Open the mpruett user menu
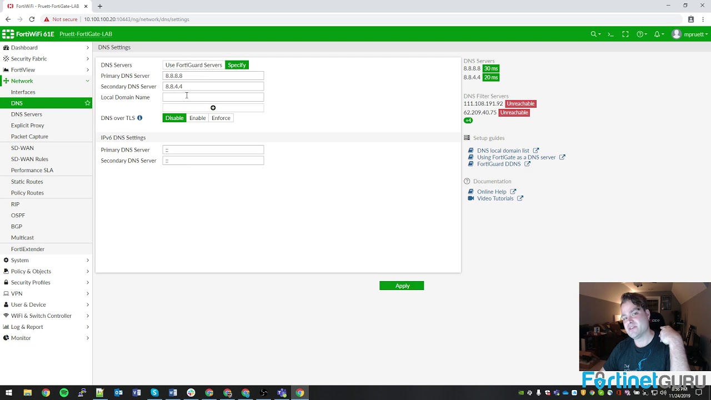Screen dimensions: 711x400 click(689, 34)
